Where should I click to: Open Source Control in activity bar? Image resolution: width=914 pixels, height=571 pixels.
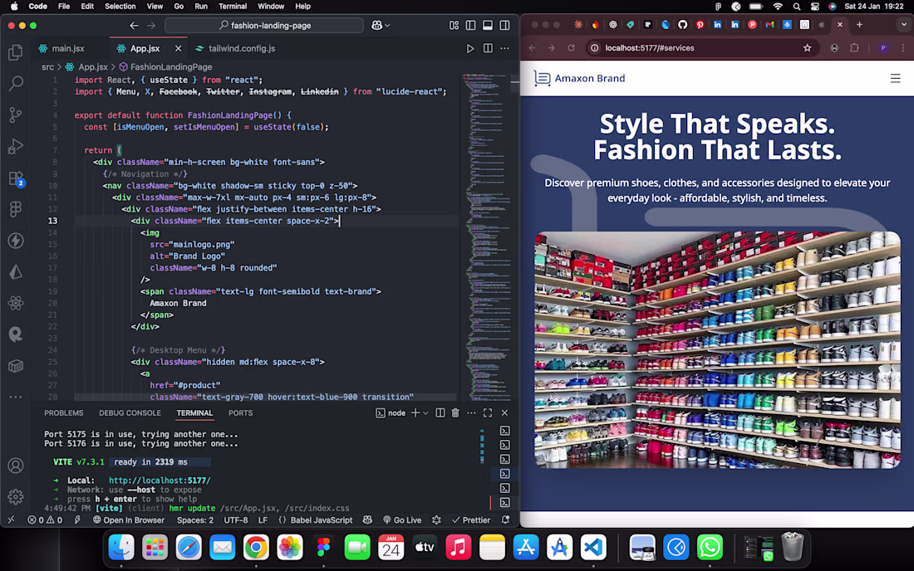pos(15,115)
